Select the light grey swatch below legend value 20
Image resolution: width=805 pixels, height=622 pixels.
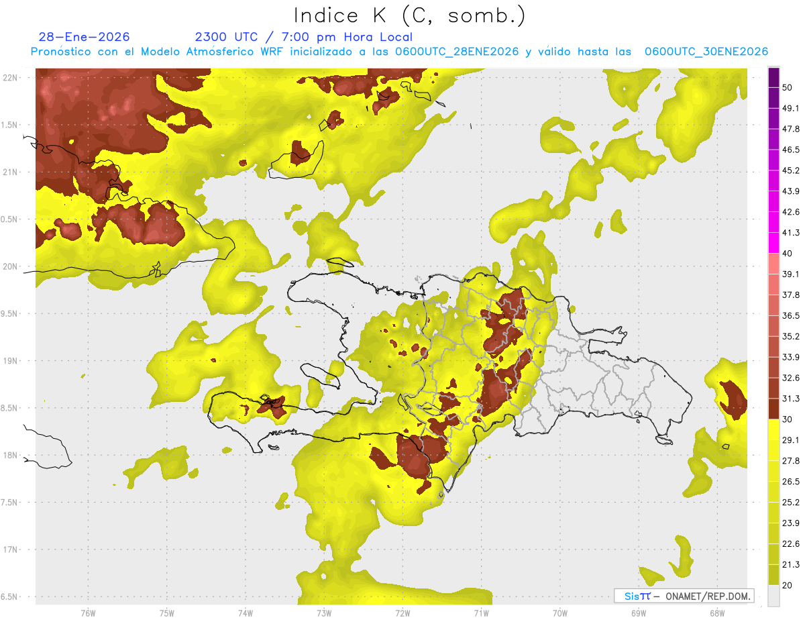tap(773, 595)
